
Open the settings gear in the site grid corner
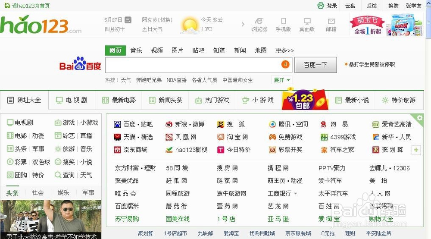[x=419, y=118]
